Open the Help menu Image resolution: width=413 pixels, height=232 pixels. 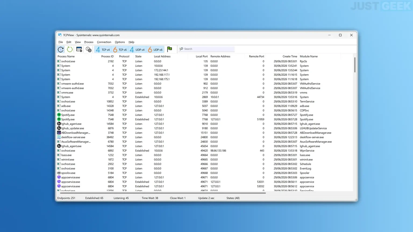pos(131,42)
